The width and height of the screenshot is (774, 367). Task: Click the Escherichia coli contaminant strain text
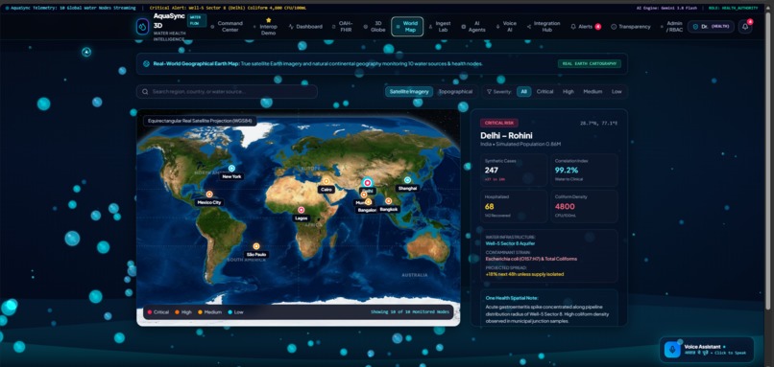(531, 259)
